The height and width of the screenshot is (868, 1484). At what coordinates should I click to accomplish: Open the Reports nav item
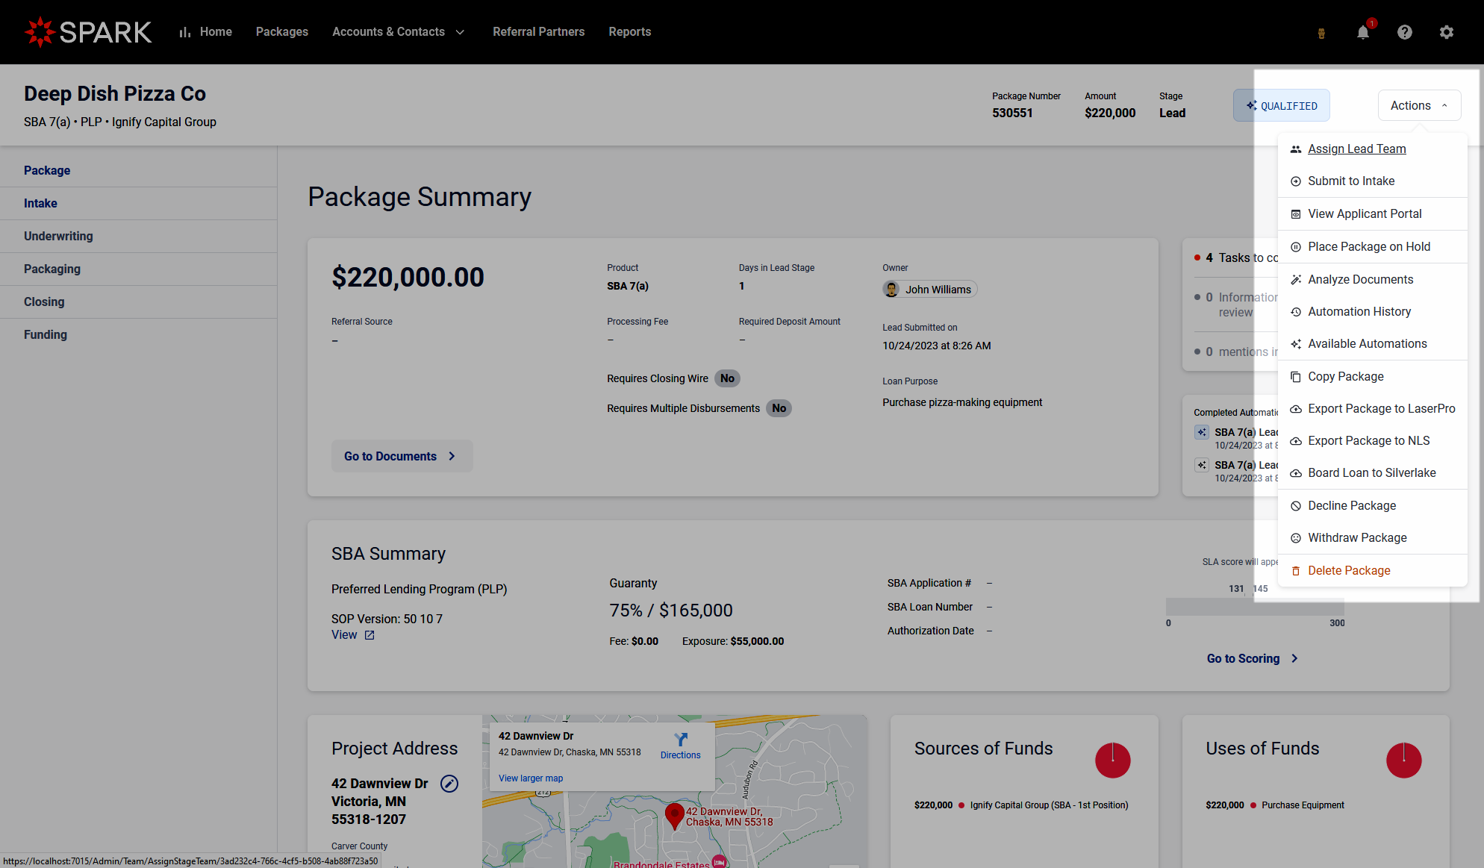(x=630, y=32)
